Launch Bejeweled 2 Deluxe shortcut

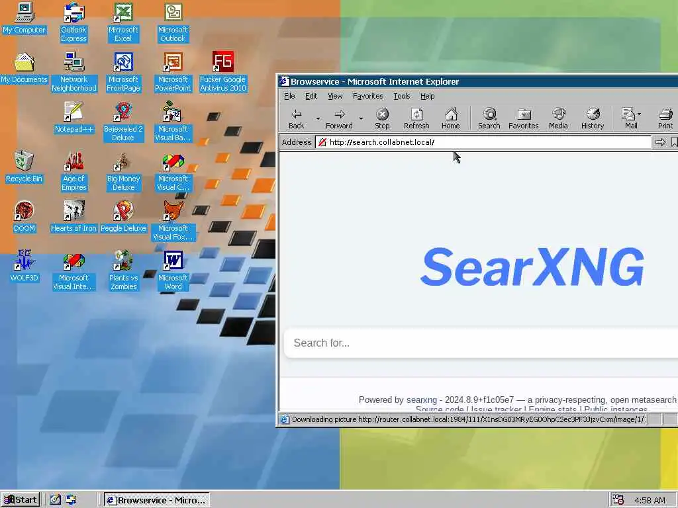tap(123, 122)
